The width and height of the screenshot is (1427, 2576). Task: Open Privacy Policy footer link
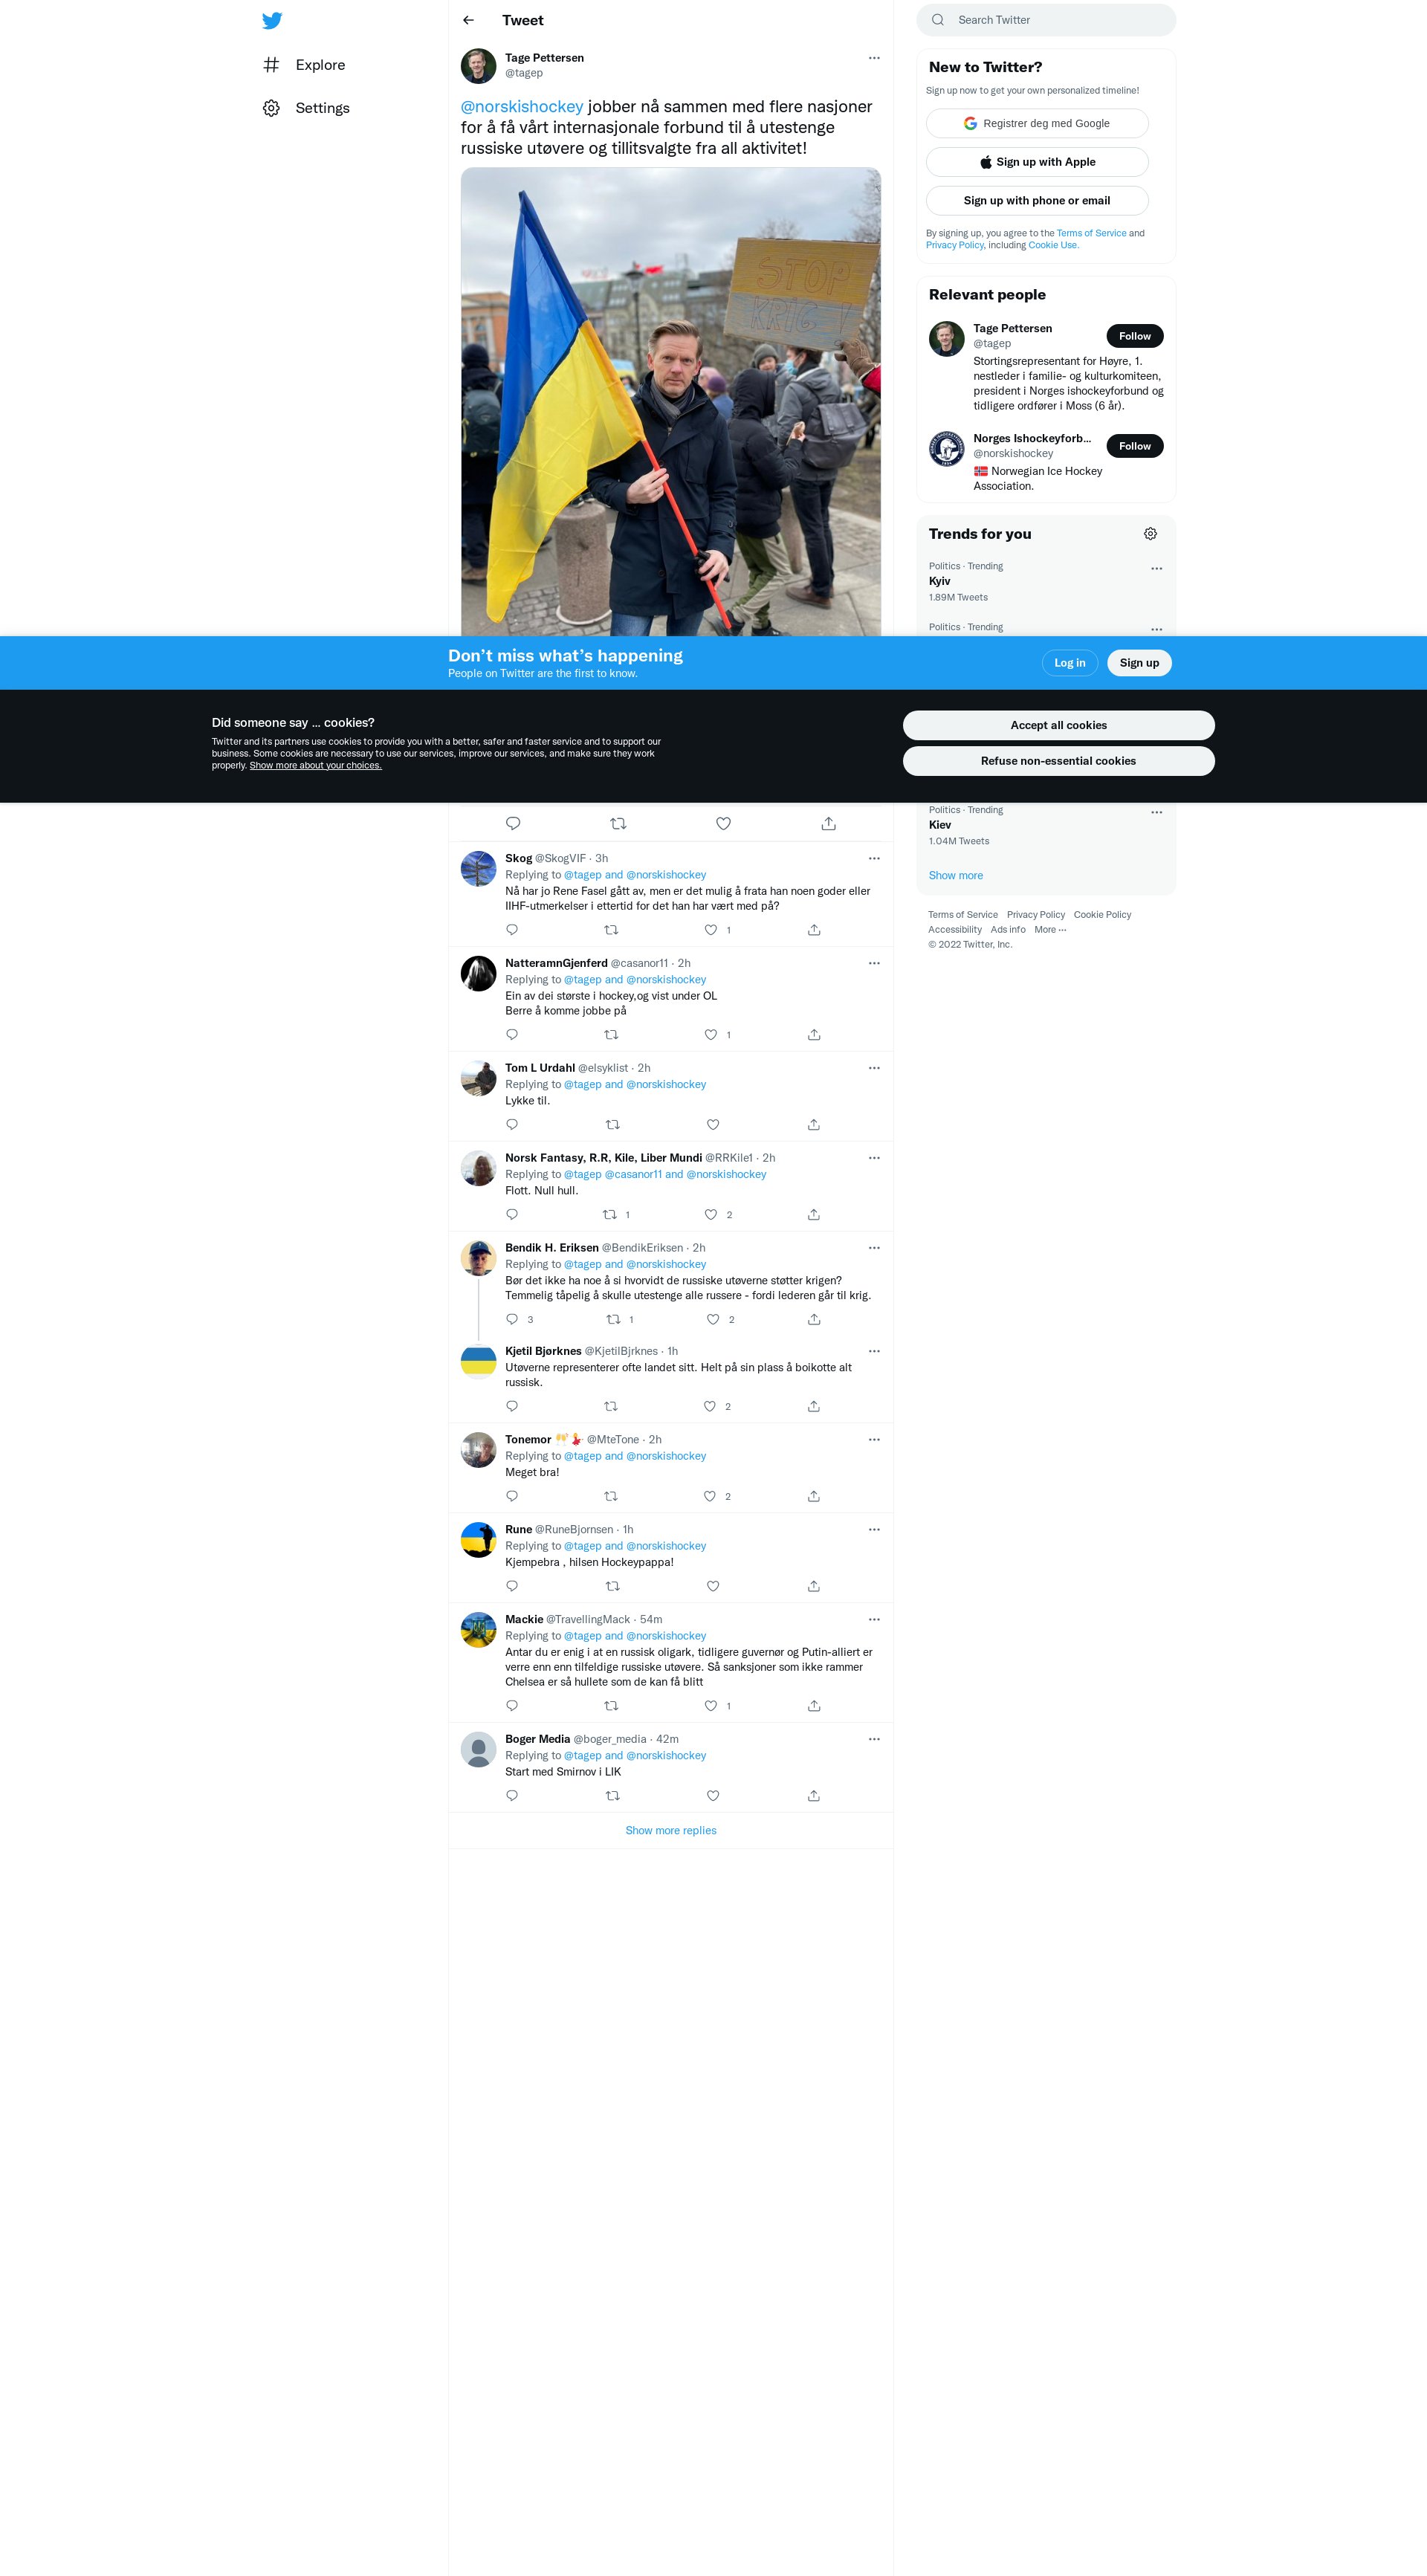click(x=1036, y=915)
